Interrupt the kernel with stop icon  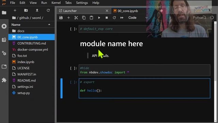pos(107,18)
